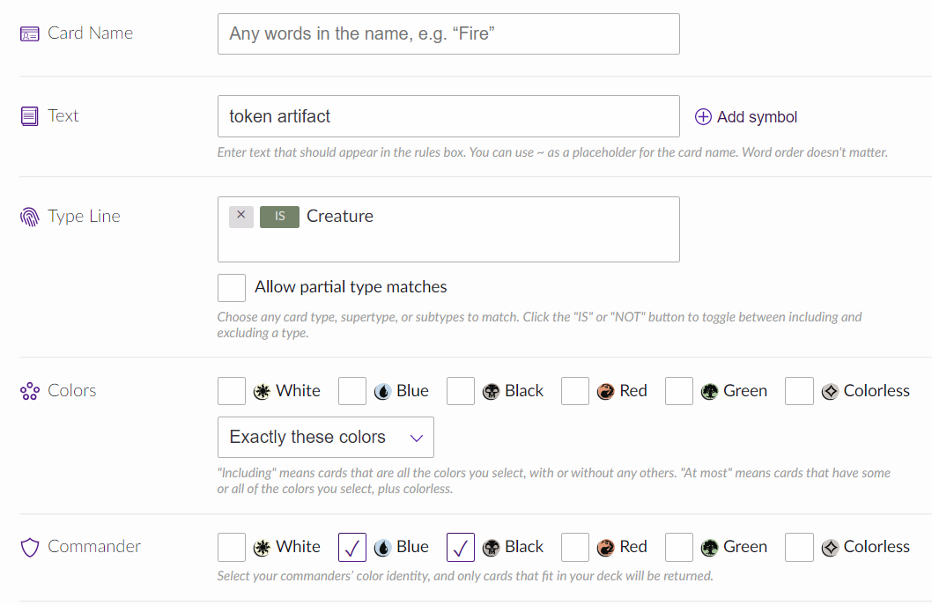Toggle the IS button on Creature
Image resolution: width=932 pixels, height=605 pixels.
coord(279,217)
